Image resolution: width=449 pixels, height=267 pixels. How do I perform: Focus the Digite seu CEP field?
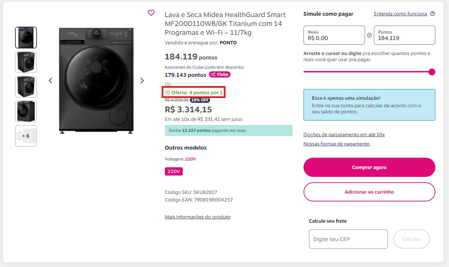pos(348,239)
